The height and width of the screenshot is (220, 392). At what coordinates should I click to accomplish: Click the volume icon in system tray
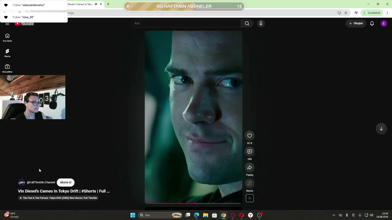[371, 215]
